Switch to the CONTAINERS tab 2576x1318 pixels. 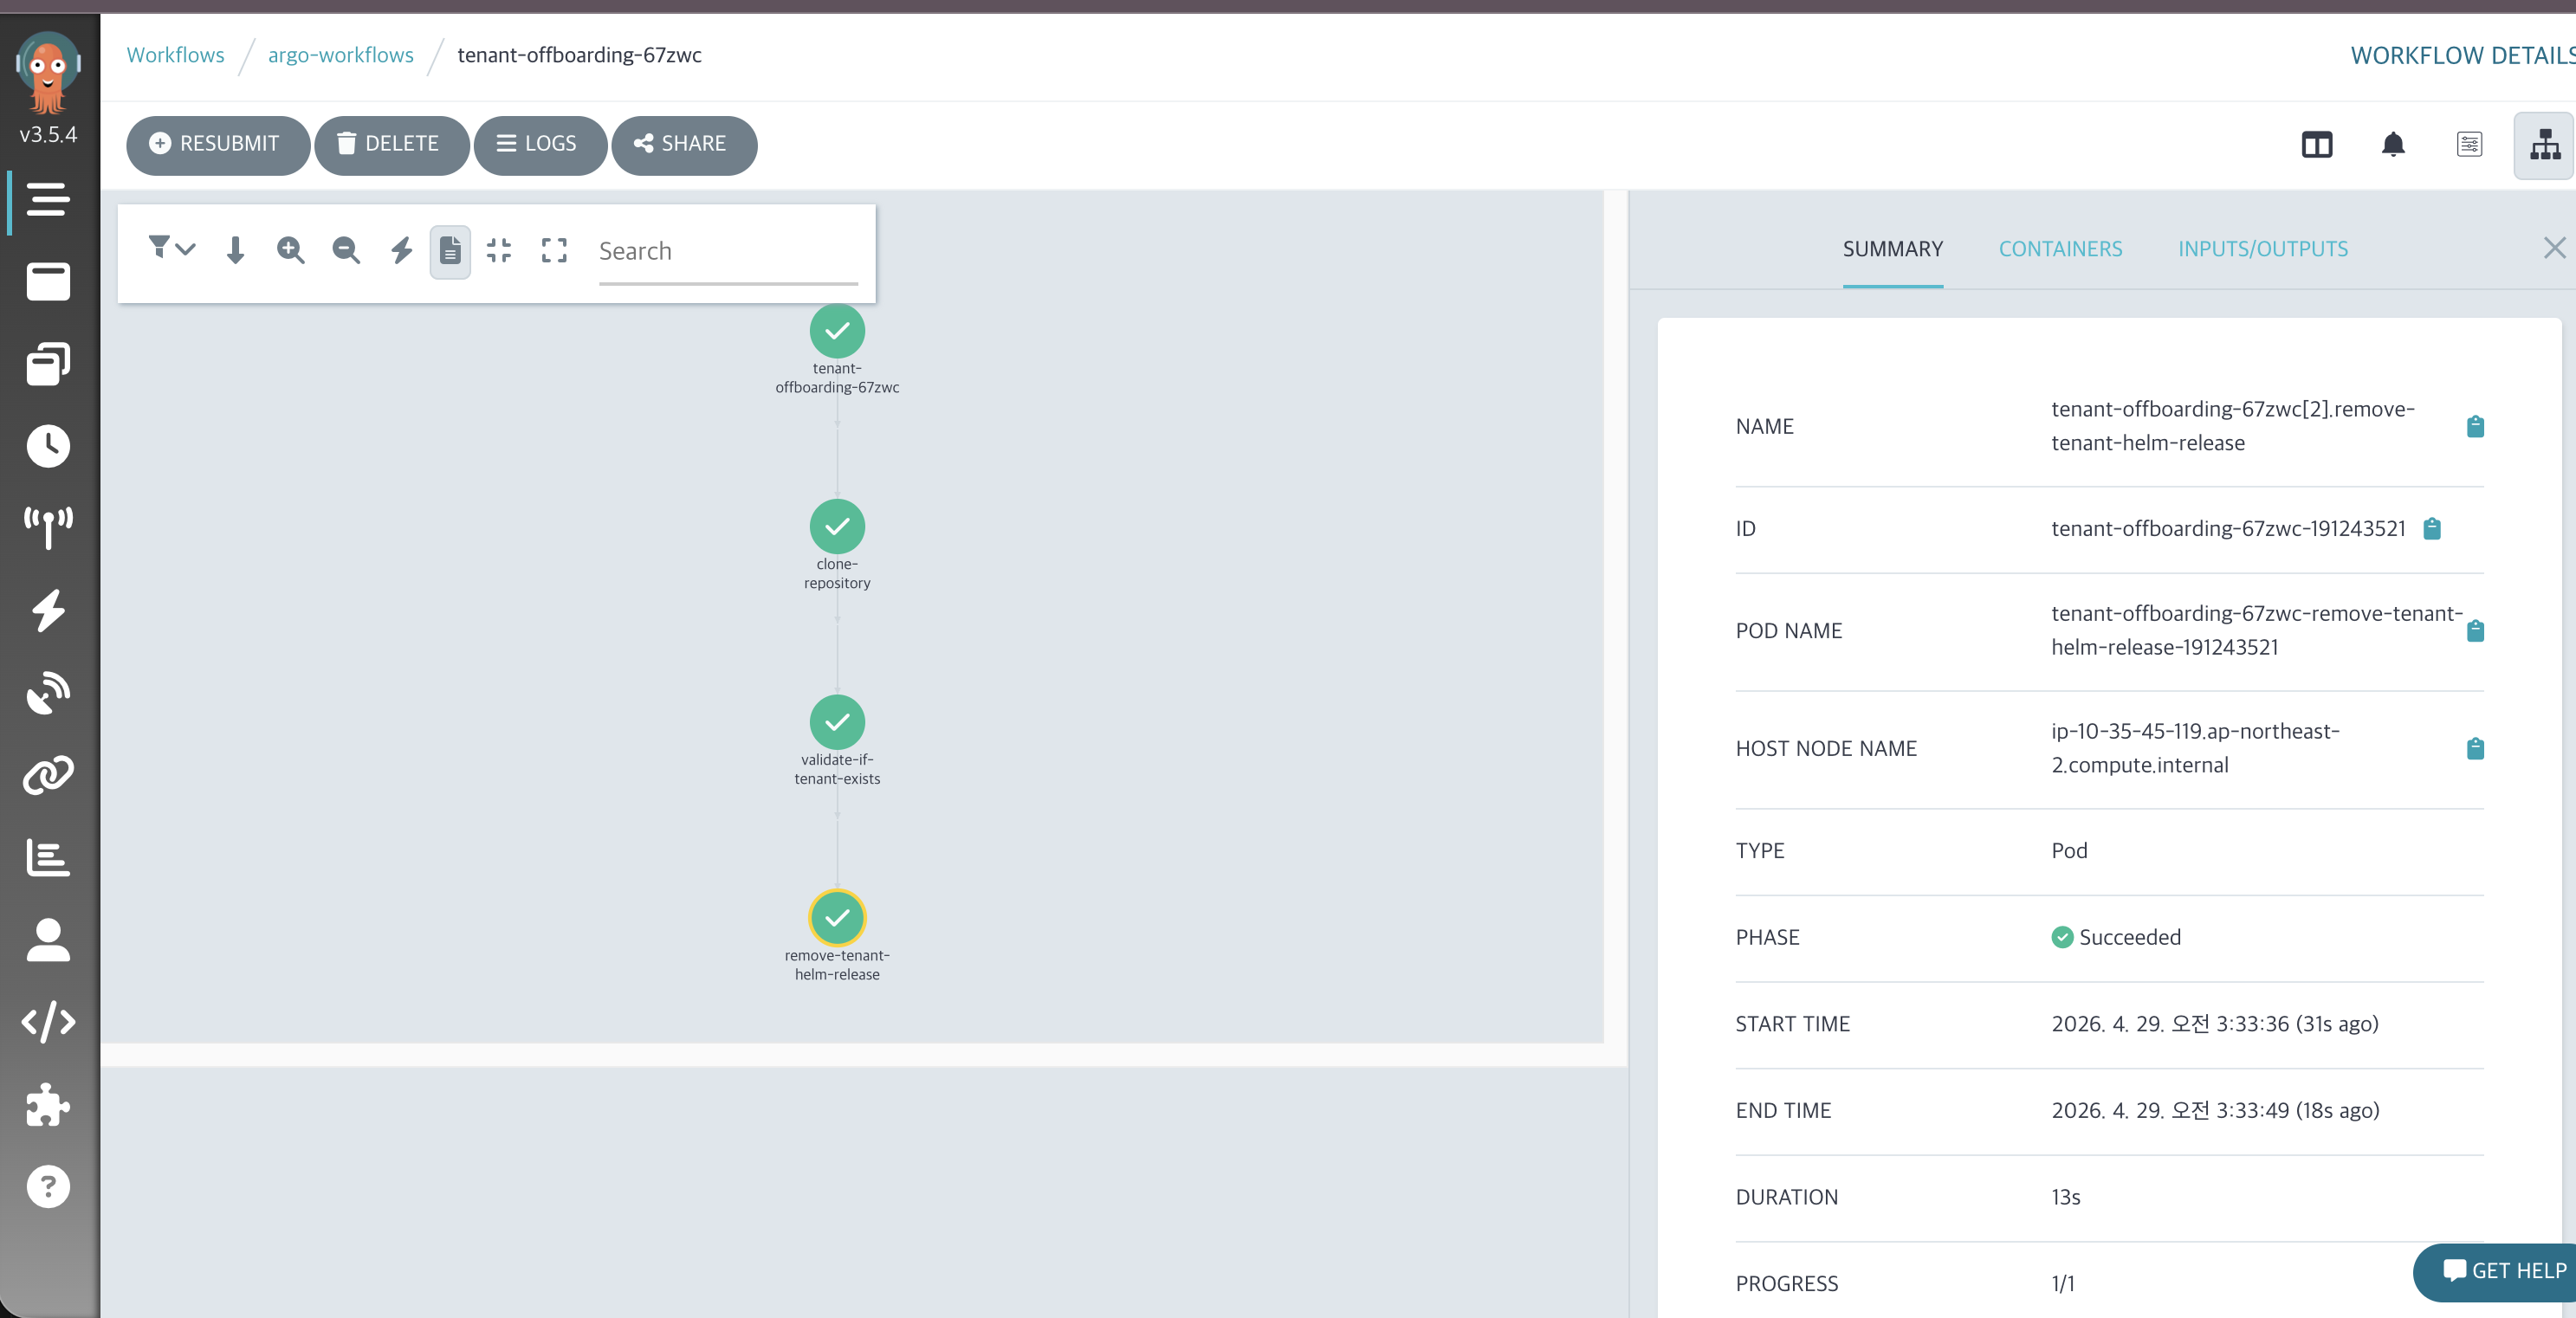[x=2060, y=249]
